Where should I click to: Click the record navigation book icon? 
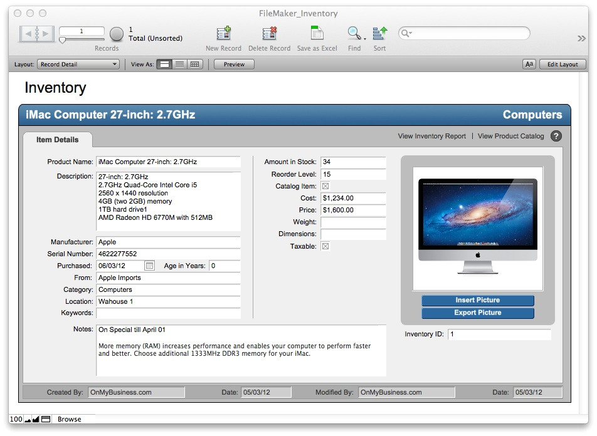tap(37, 34)
